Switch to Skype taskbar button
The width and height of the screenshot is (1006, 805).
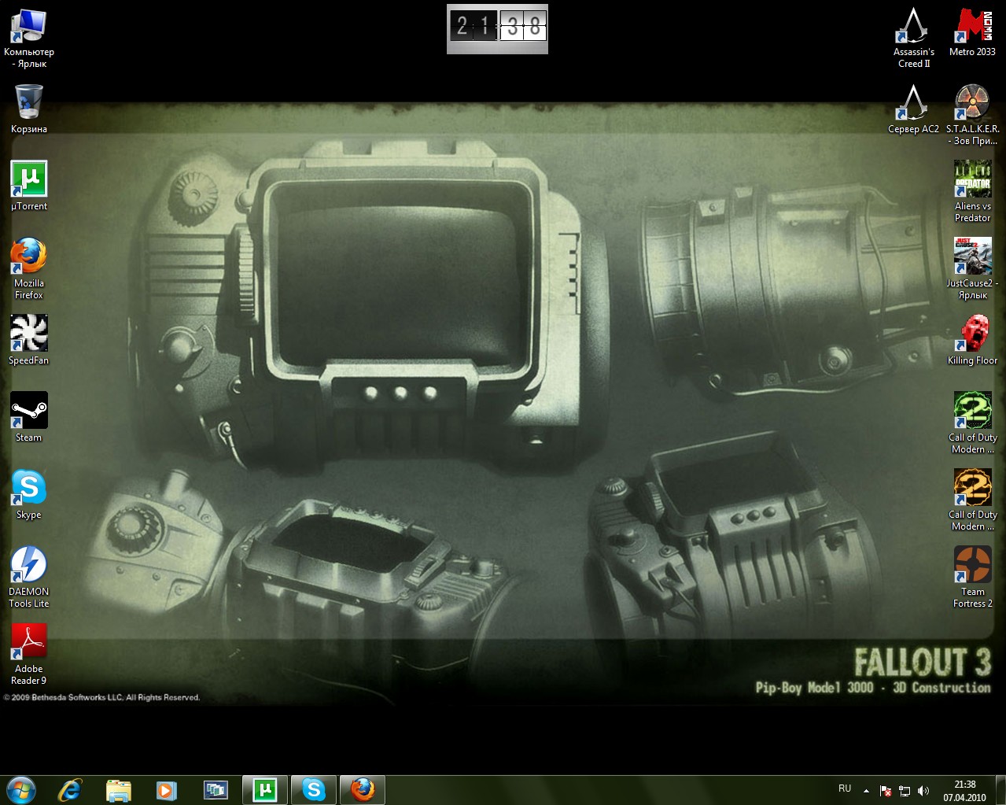[x=314, y=790]
